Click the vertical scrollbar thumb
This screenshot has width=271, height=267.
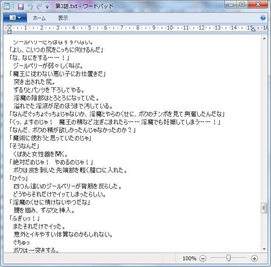[264, 208]
